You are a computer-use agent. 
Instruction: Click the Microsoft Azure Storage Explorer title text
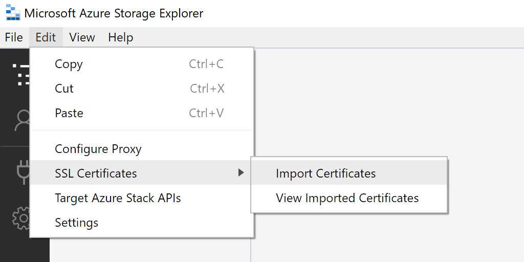click(114, 13)
